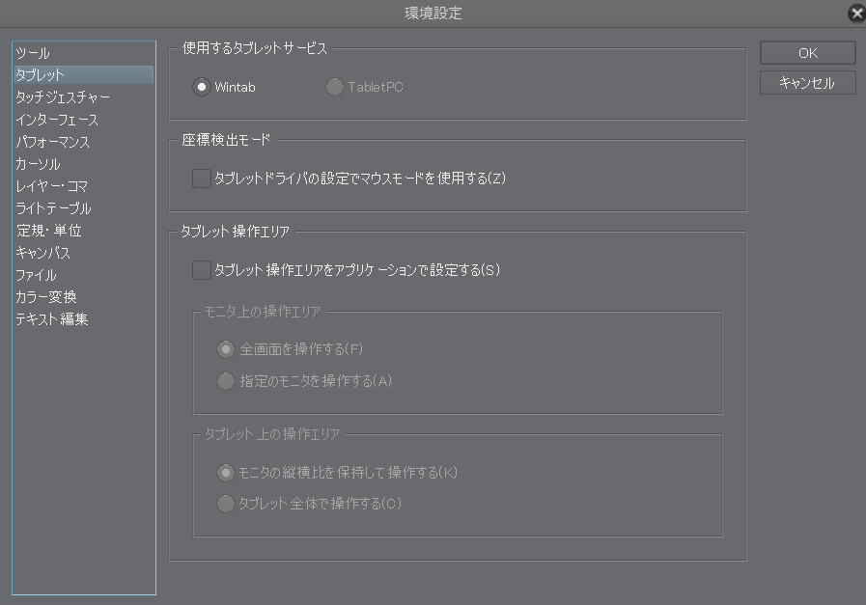Image resolution: width=866 pixels, height=605 pixels.
Task: Click the 環境設定 title bar
Action: click(433, 14)
